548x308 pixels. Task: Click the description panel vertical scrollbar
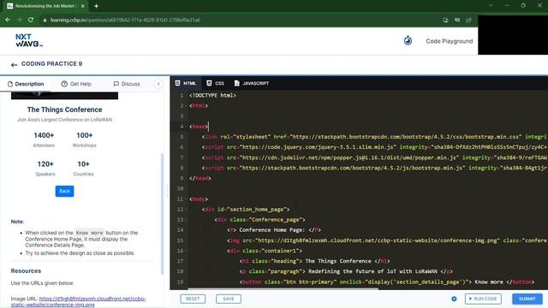(162, 213)
